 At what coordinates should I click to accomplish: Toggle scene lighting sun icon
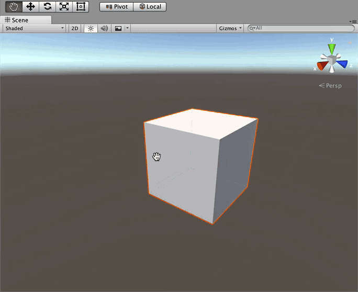[91, 28]
